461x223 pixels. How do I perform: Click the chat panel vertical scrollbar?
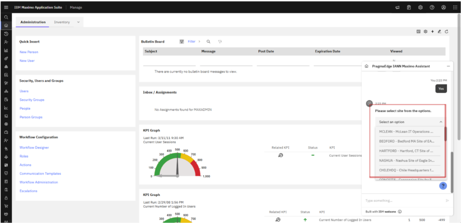tap(452, 172)
